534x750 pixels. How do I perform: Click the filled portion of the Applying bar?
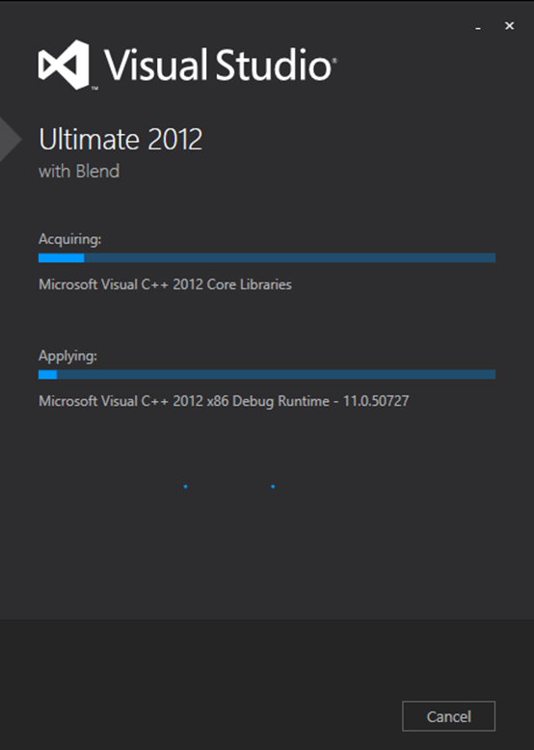[48, 375]
